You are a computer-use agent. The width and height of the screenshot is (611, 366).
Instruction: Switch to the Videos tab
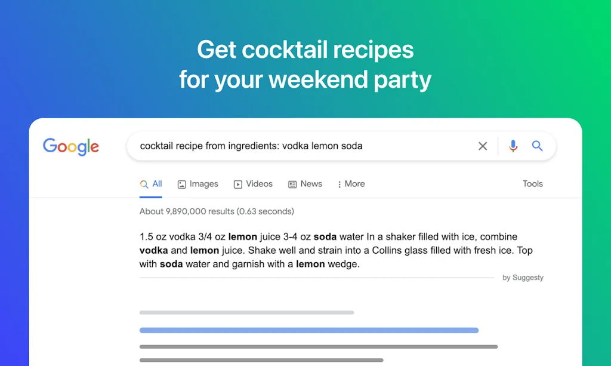(258, 184)
